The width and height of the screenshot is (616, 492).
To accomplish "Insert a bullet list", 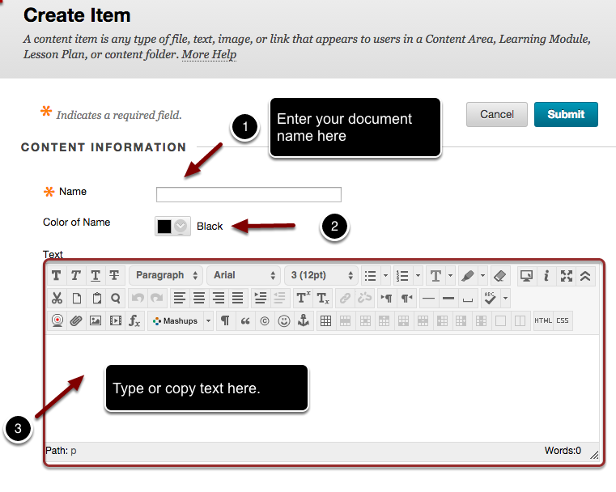I will (x=370, y=276).
